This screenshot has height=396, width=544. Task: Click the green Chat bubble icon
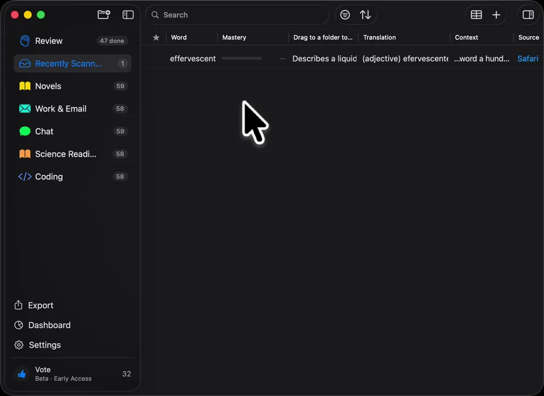coord(24,131)
